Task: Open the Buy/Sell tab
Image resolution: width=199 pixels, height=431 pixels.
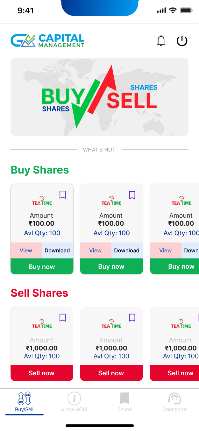Action: point(24,402)
